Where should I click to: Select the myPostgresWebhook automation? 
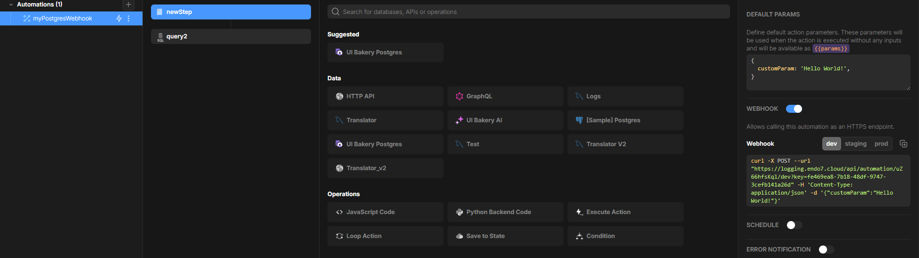62,18
